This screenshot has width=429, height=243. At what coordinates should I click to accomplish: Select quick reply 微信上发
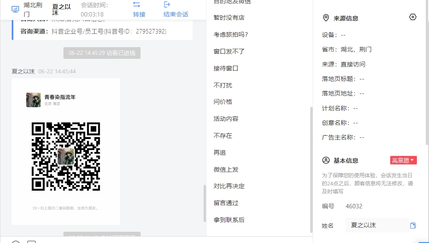226,170
